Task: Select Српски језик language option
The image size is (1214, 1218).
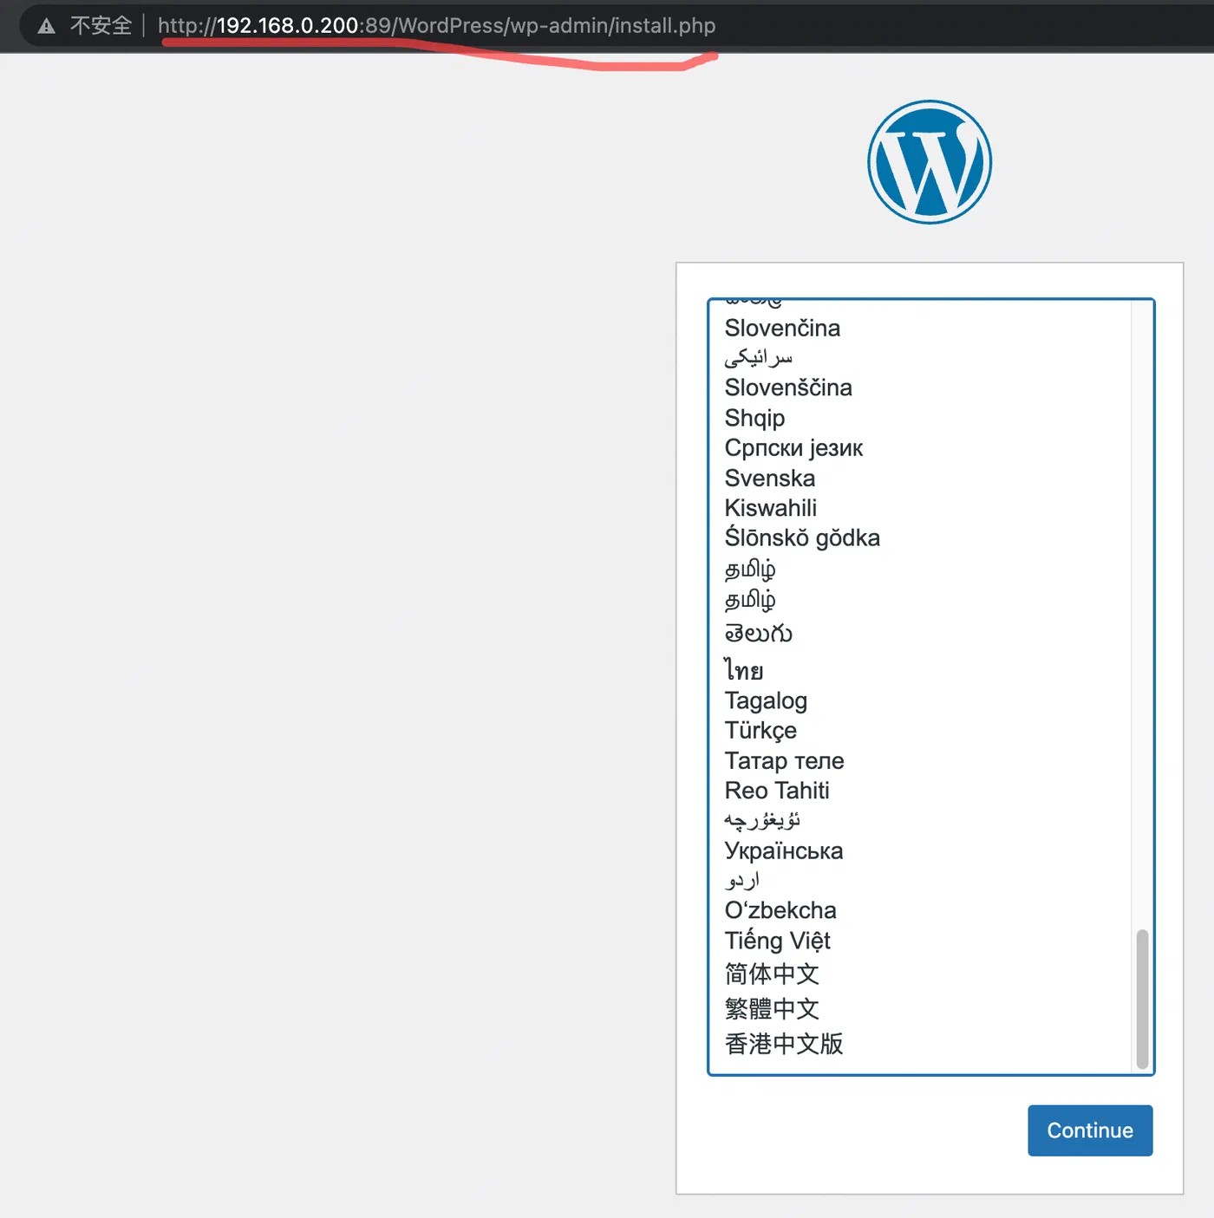Action: click(x=793, y=448)
